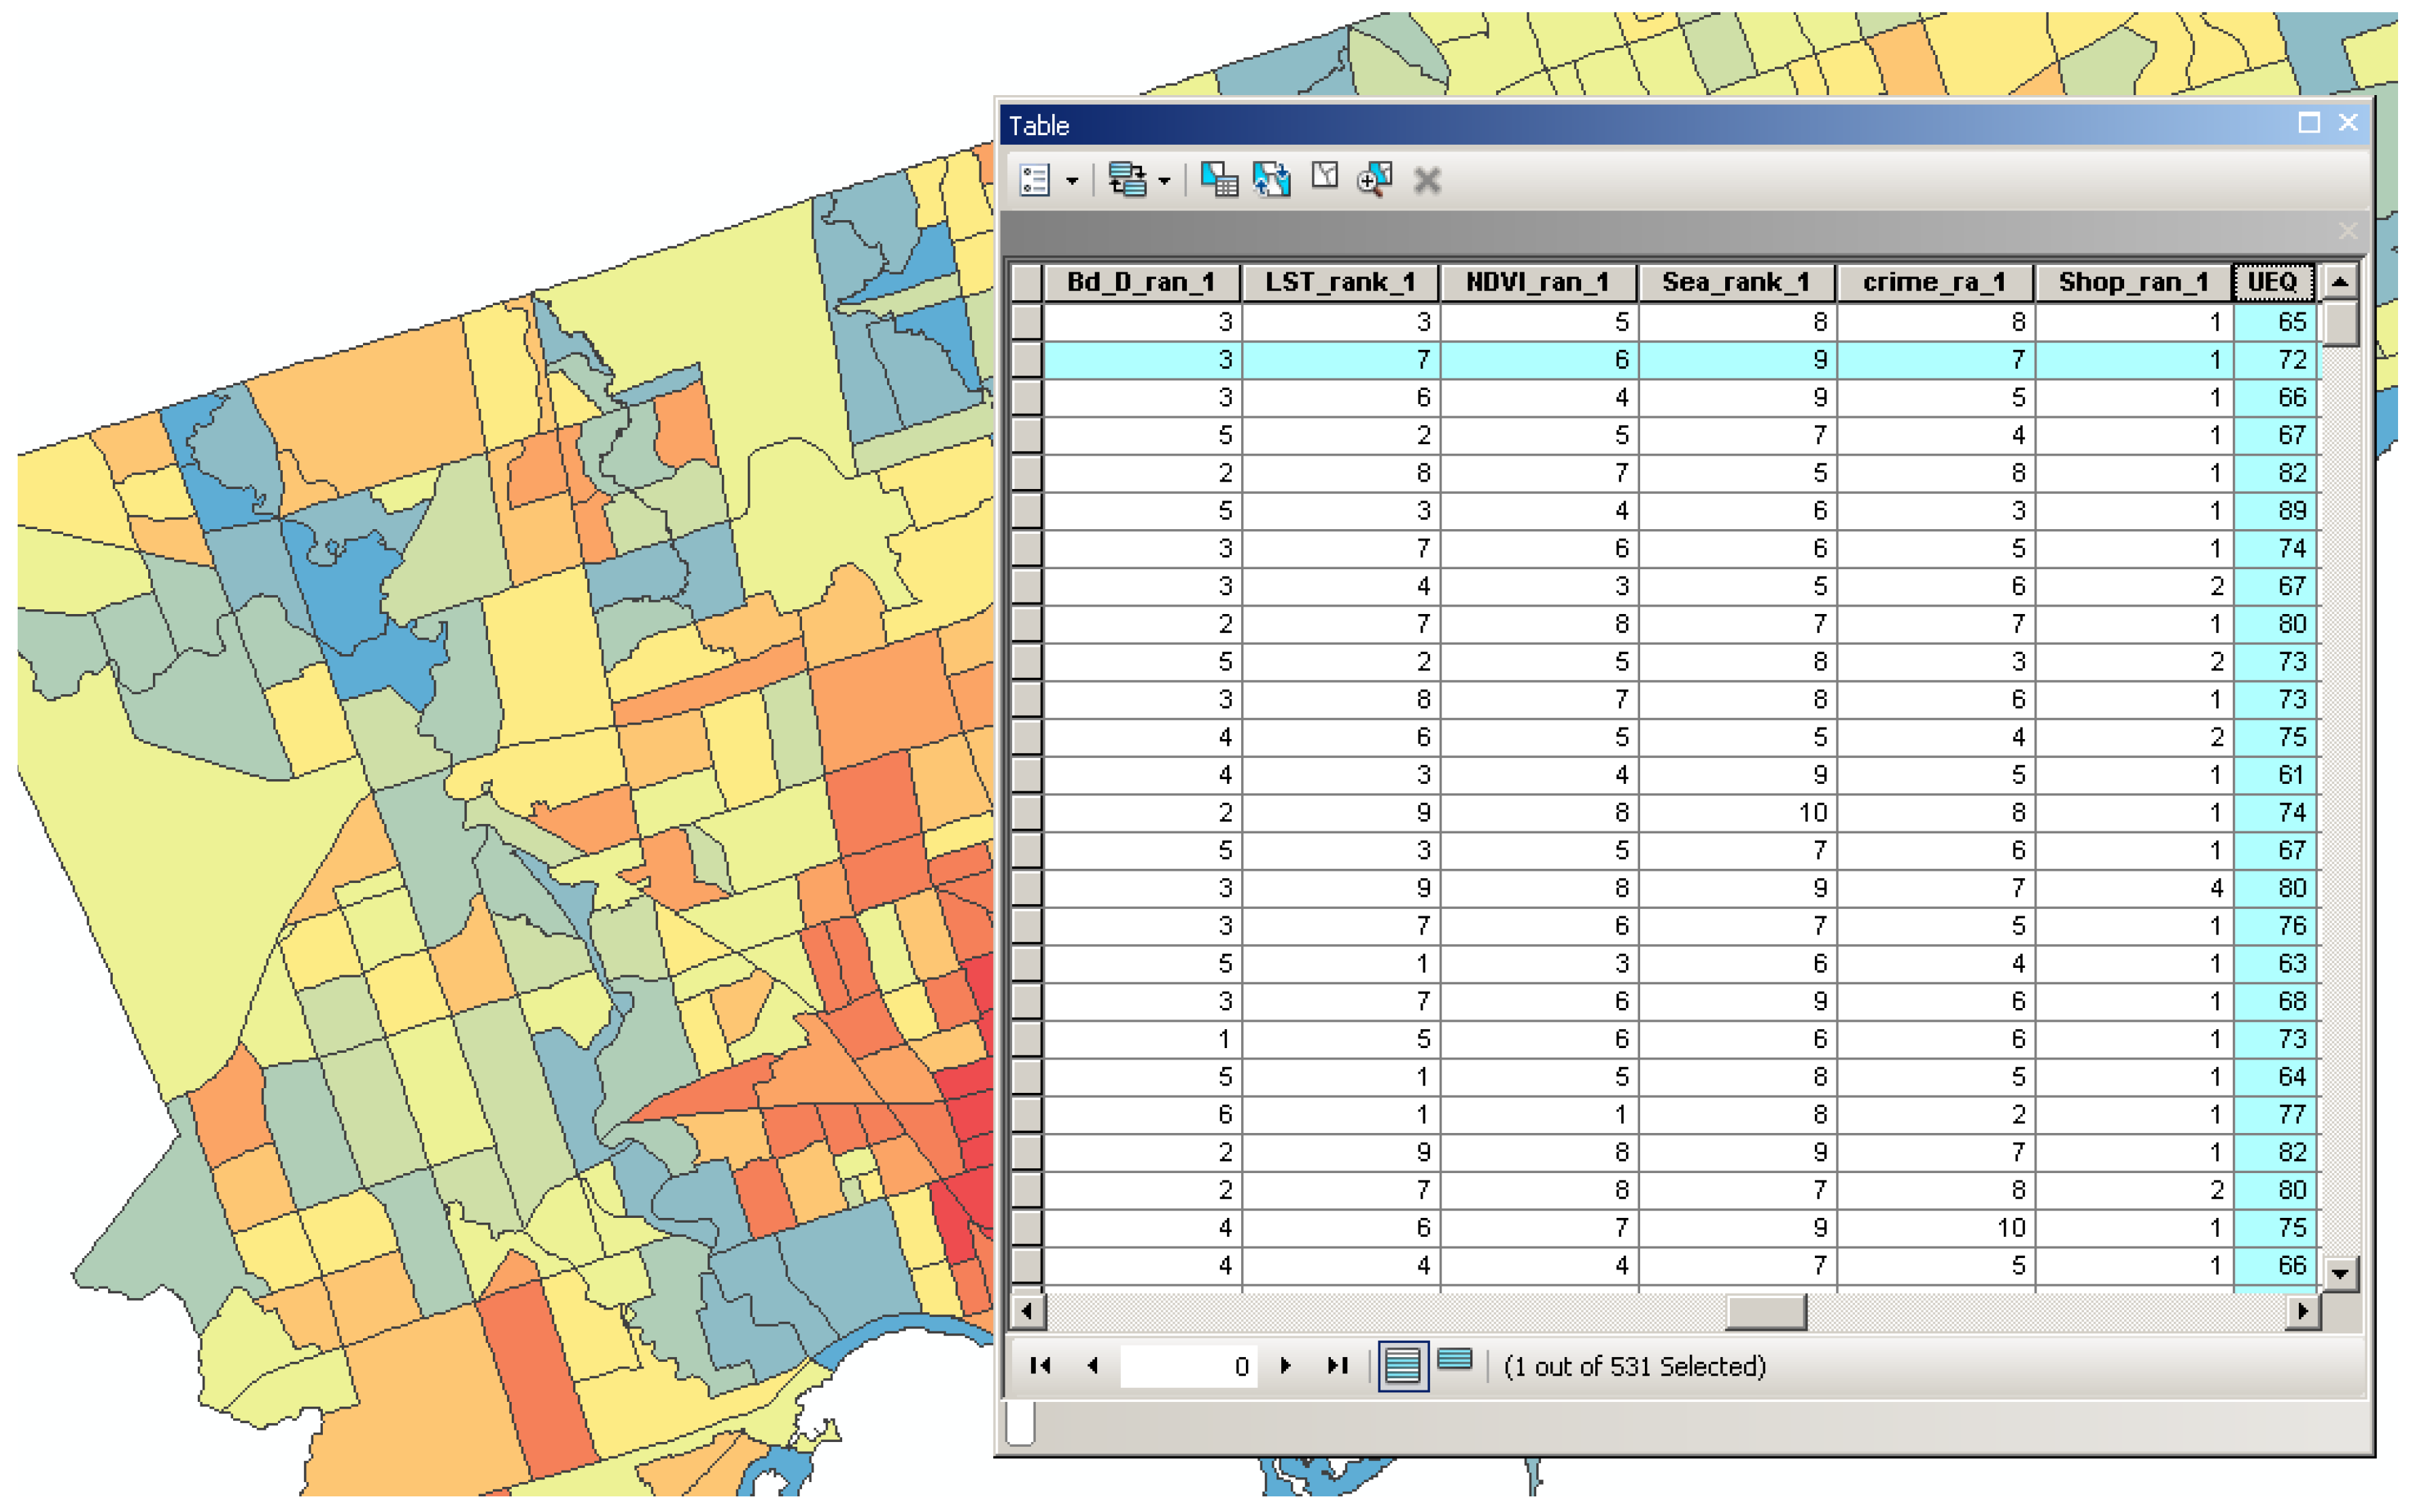Image resolution: width=2413 pixels, height=1512 pixels.
Task: Expand the Related Tables dropdown arrow
Action: (1164, 181)
